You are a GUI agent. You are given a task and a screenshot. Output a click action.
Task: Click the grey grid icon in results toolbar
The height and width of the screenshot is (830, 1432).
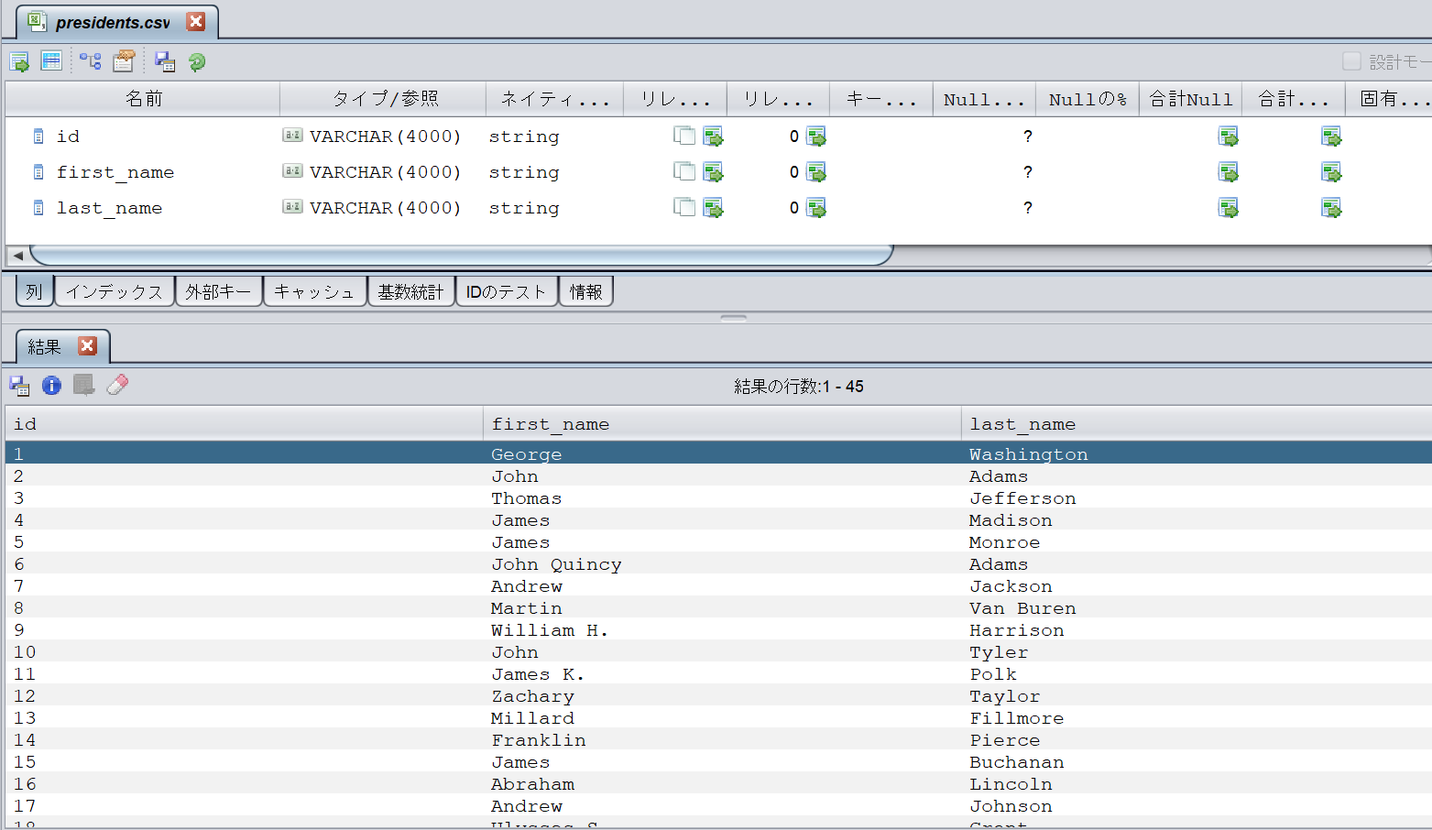tap(84, 385)
